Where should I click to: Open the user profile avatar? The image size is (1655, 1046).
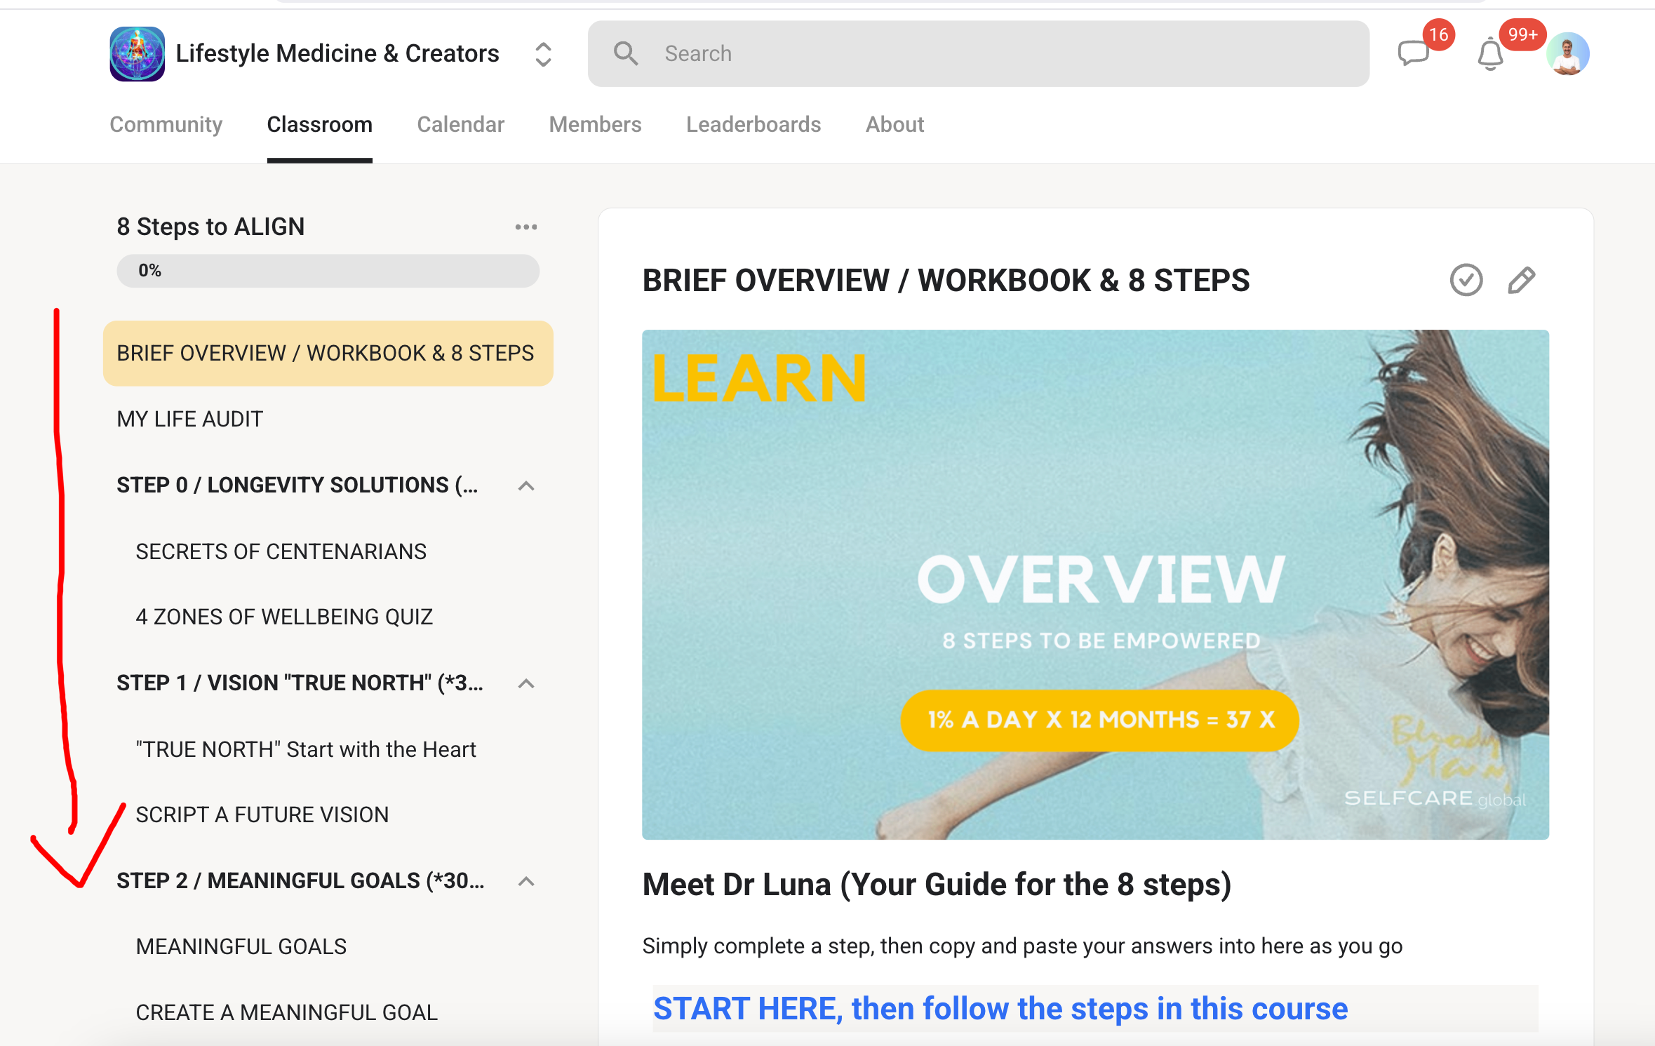click(1567, 54)
